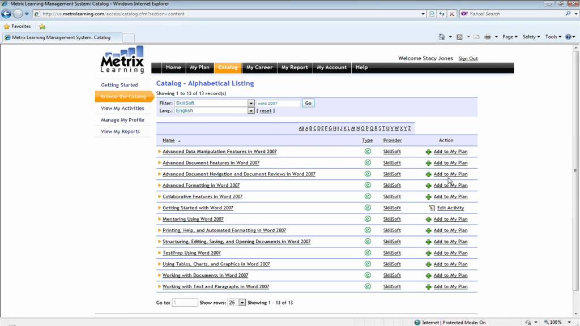Click the Read Mail toolbar icon
The image size is (580, 326).
coord(476,37)
